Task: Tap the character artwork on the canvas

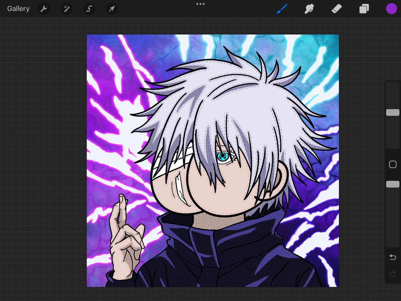Action: point(213,161)
